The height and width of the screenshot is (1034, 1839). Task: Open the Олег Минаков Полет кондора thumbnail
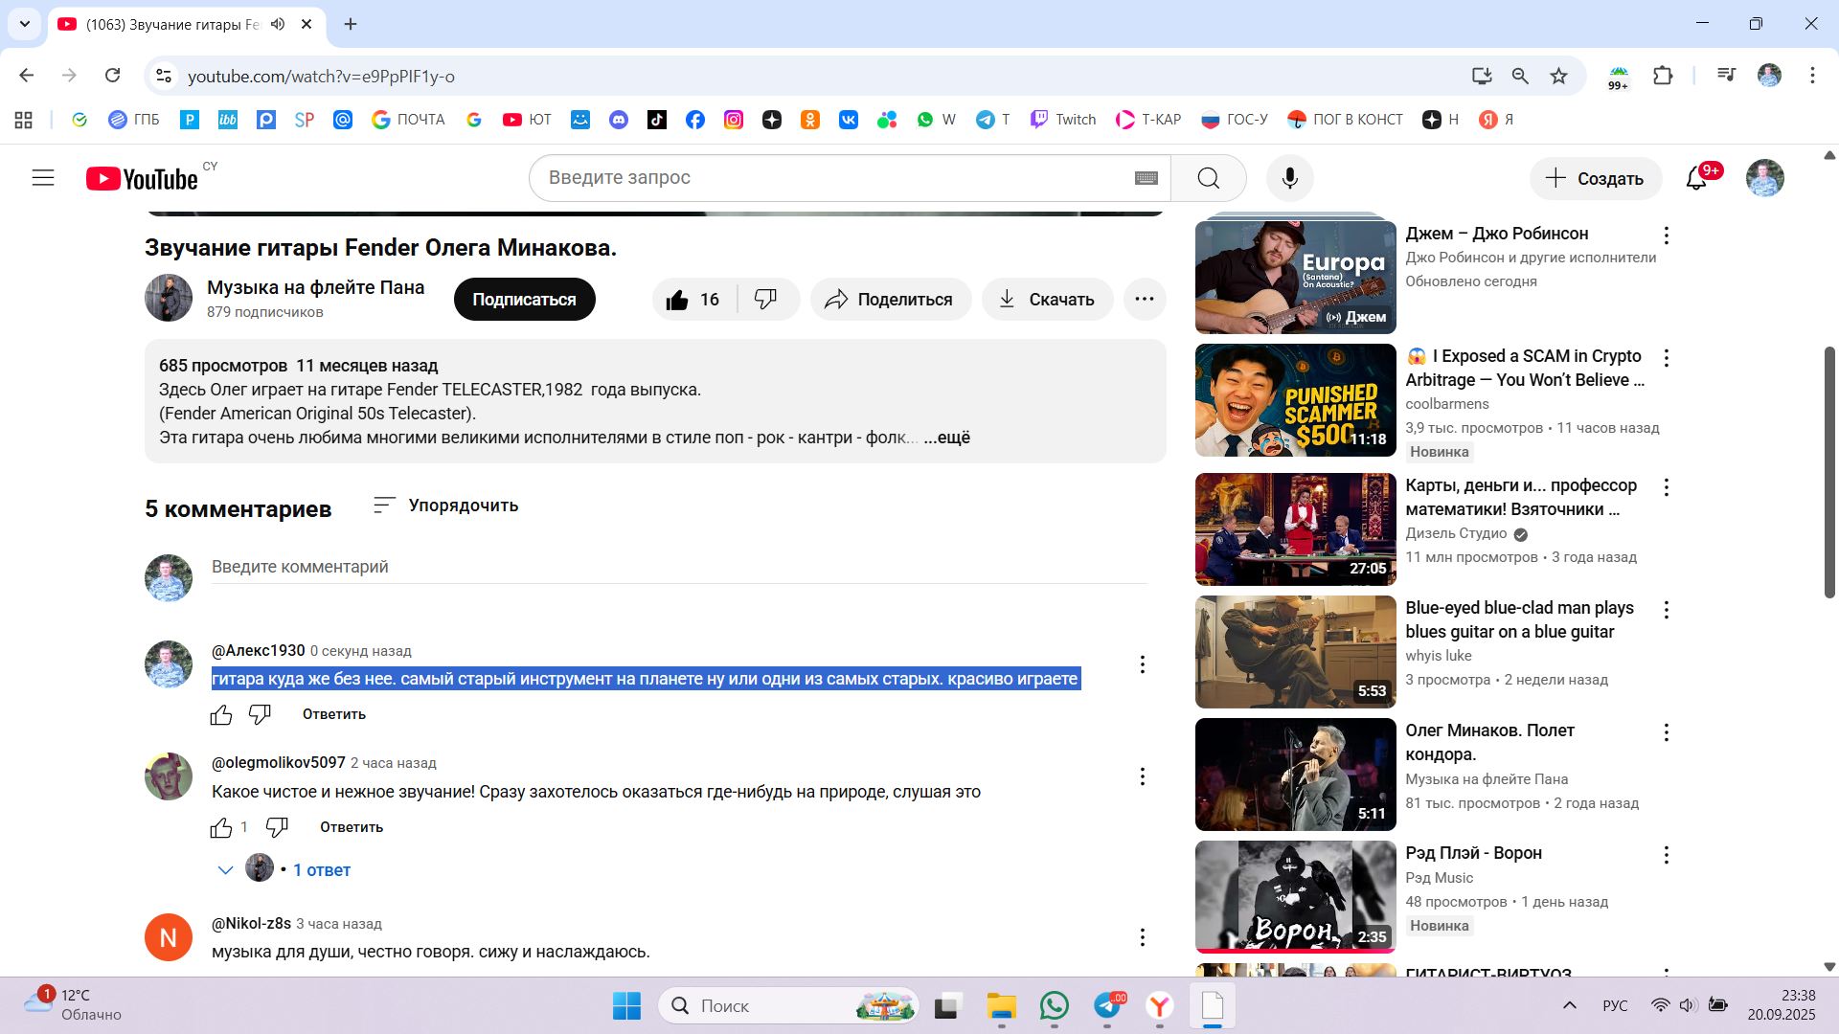(1295, 775)
